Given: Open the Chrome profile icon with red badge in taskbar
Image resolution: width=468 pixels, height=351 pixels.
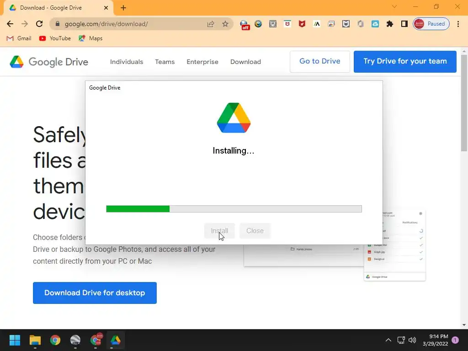Looking at the screenshot, I should coord(96,340).
